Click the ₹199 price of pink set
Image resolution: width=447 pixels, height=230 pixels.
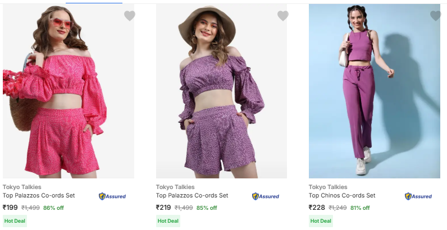10,208
